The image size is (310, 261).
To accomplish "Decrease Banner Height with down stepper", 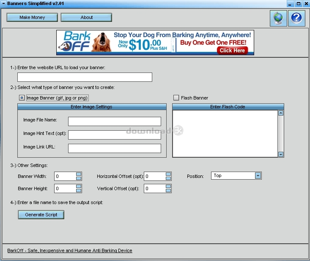I will (x=79, y=191).
